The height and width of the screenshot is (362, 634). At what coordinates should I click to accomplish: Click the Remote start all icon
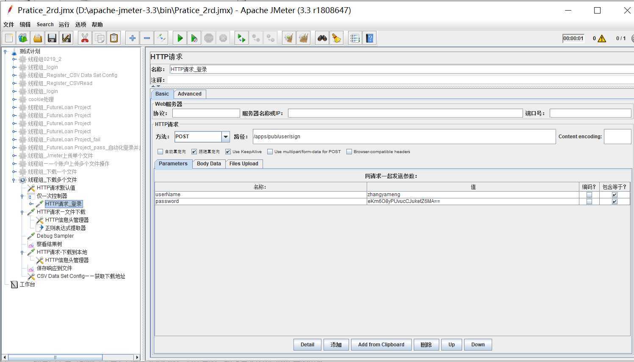(242, 38)
